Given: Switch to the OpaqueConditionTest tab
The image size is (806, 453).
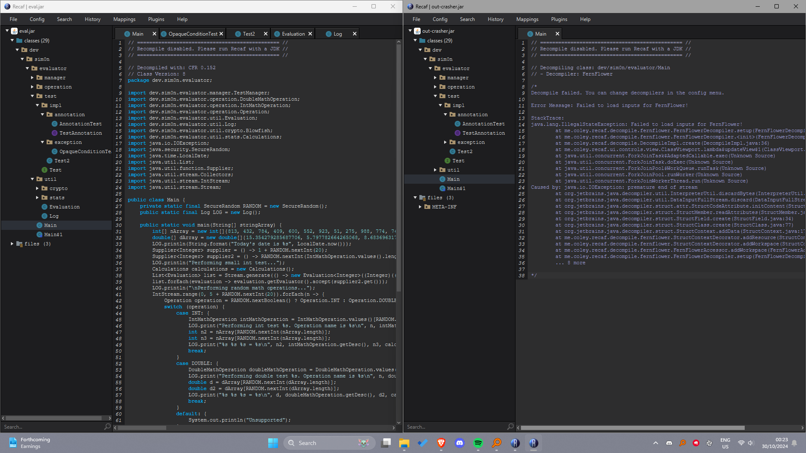Looking at the screenshot, I should pyautogui.click(x=193, y=34).
